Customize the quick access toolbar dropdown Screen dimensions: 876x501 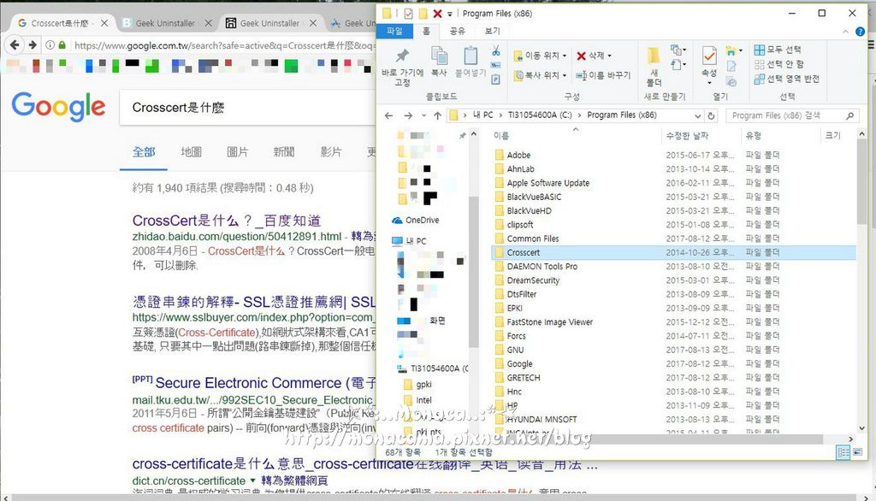pos(450,14)
